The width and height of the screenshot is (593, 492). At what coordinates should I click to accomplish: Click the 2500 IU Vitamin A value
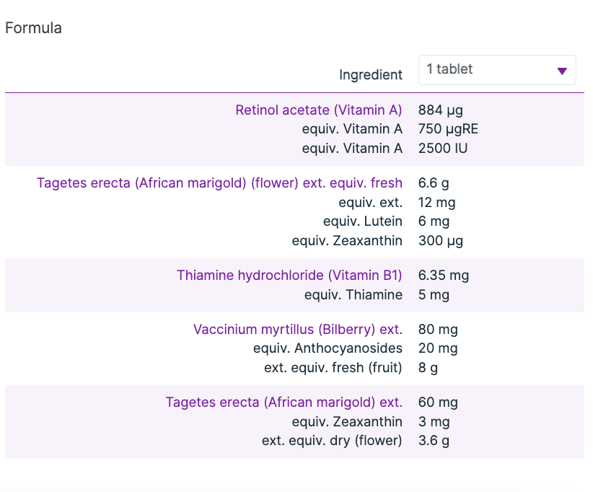[x=443, y=149]
